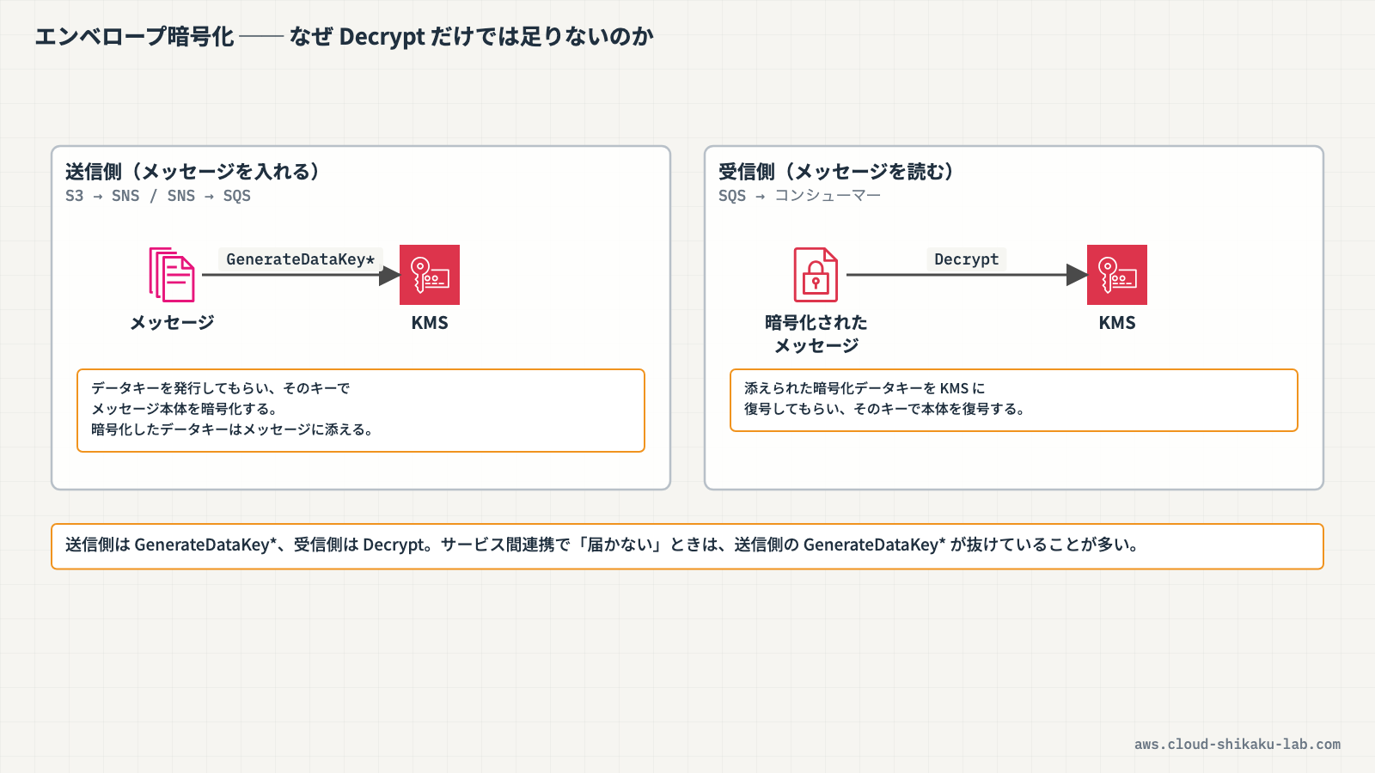
Task: Click the KMS caption in the 受信側 panel
Action: coord(1117,323)
